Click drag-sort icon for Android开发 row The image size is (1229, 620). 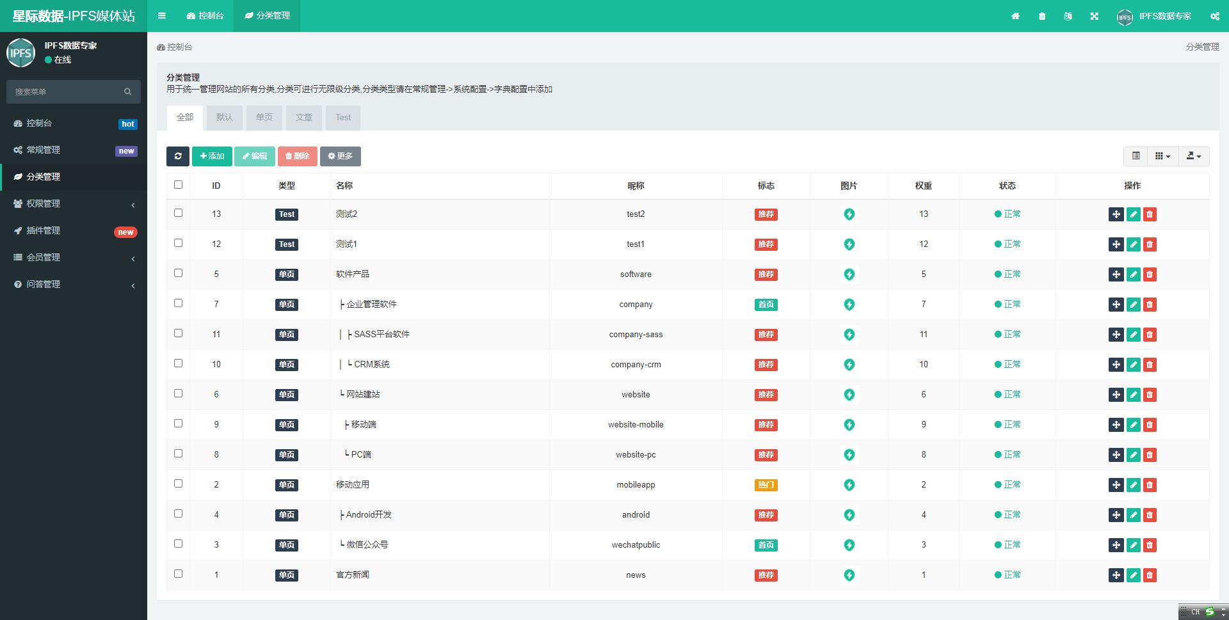[x=1116, y=515]
